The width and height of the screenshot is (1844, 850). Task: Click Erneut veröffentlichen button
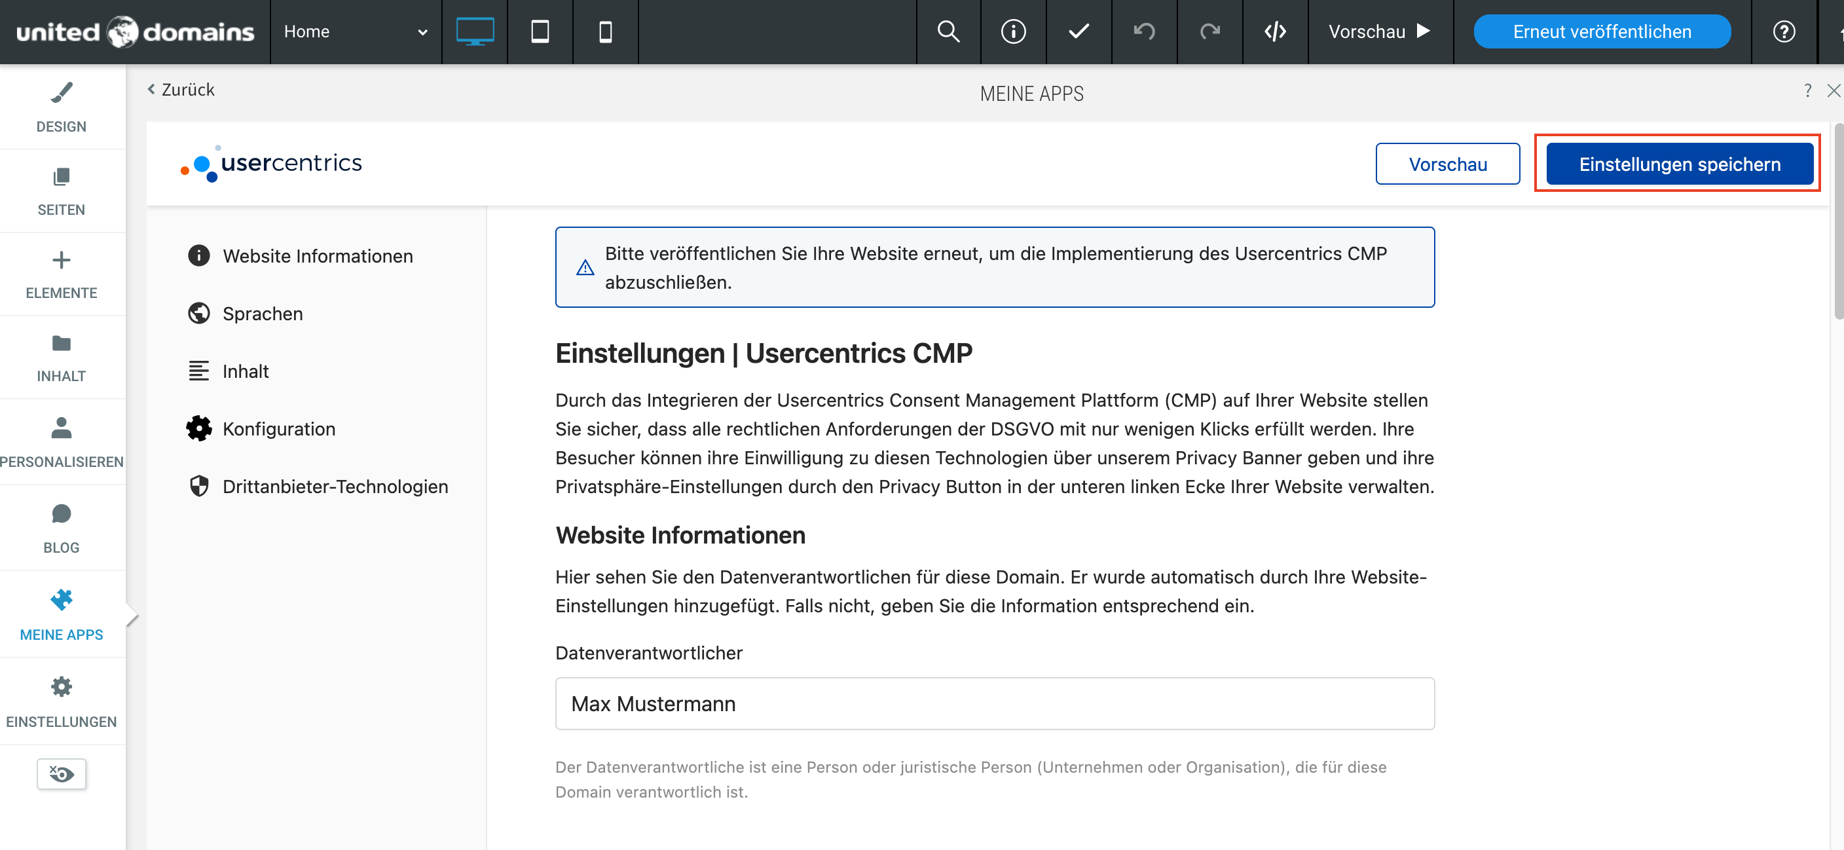pyautogui.click(x=1602, y=31)
